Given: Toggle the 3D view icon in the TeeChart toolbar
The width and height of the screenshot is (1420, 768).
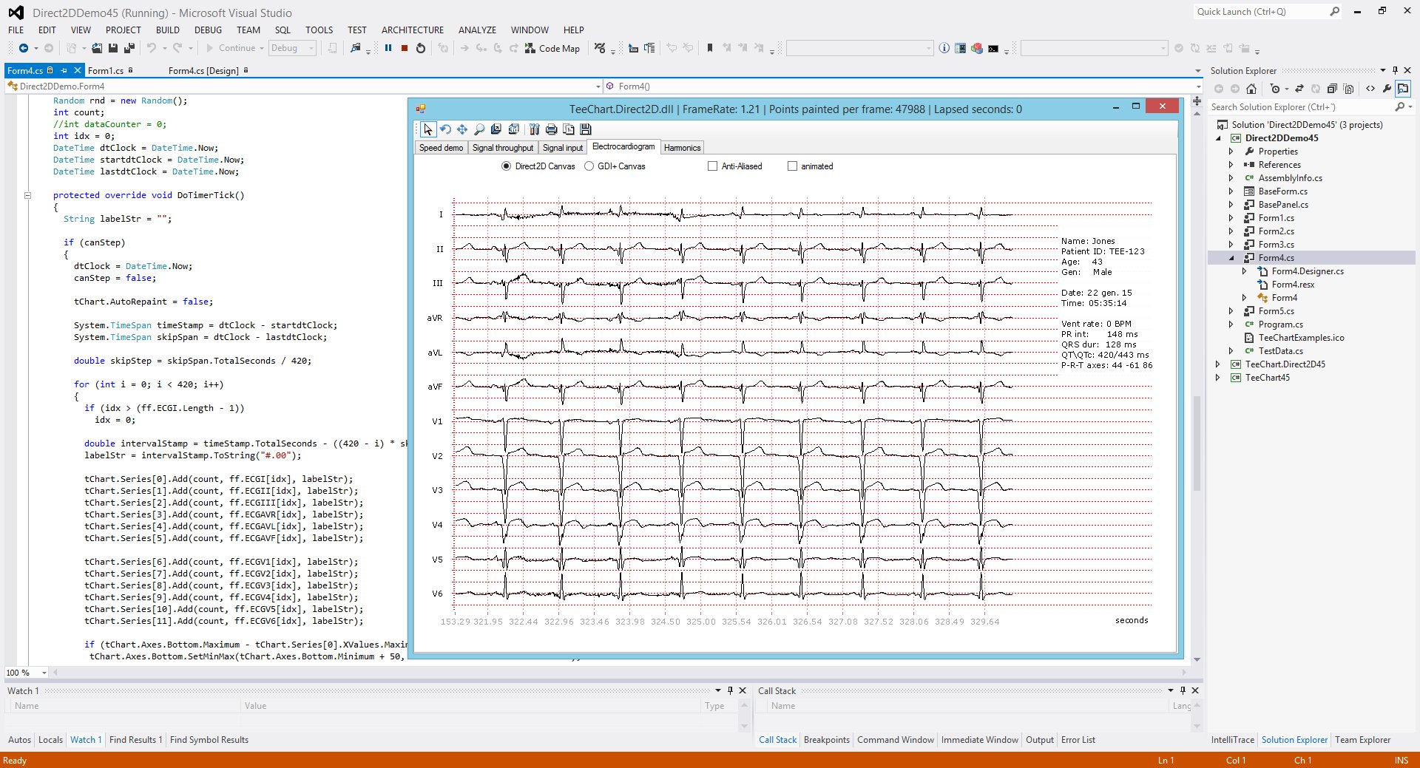Looking at the screenshot, I should [514, 129].
